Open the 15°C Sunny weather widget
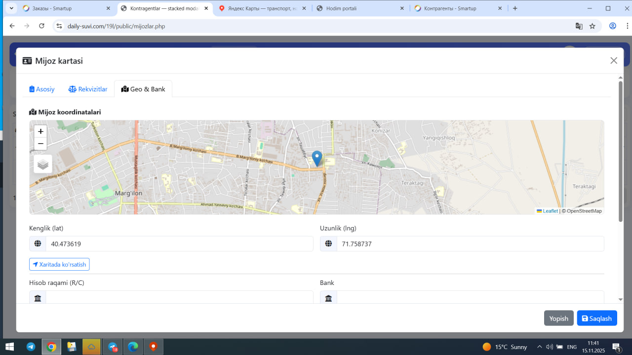This screenshot has width=632, height=355. click(505, 347)
